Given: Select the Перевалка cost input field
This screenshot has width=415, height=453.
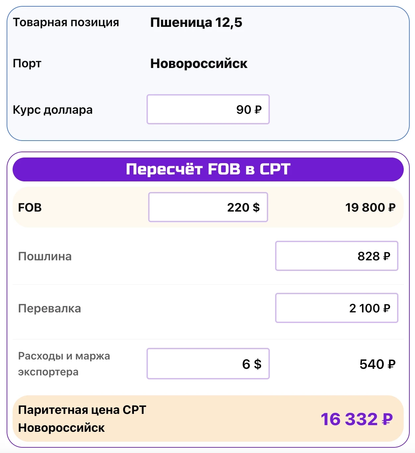Looking at the screenshot, I should (336, 308).
